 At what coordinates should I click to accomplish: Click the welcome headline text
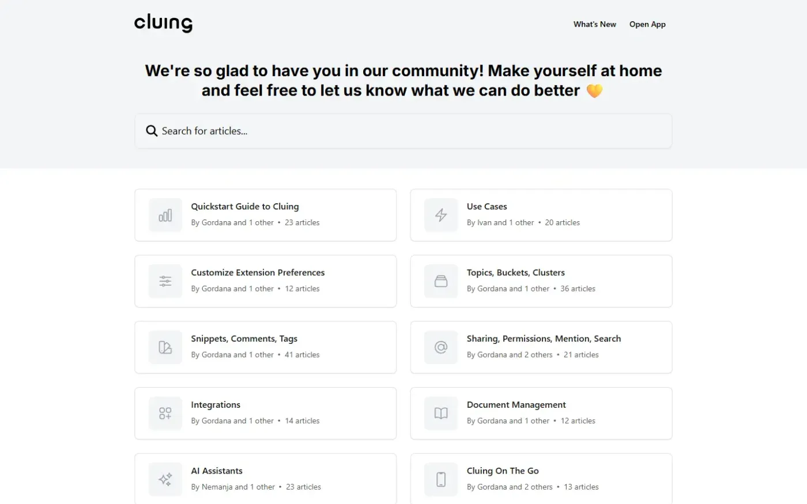(403, 81)
